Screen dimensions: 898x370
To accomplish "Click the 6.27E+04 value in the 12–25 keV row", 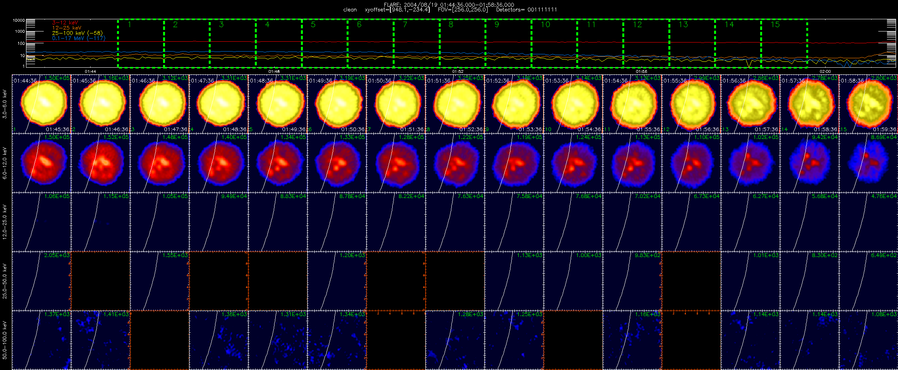I will pos(766,196).
